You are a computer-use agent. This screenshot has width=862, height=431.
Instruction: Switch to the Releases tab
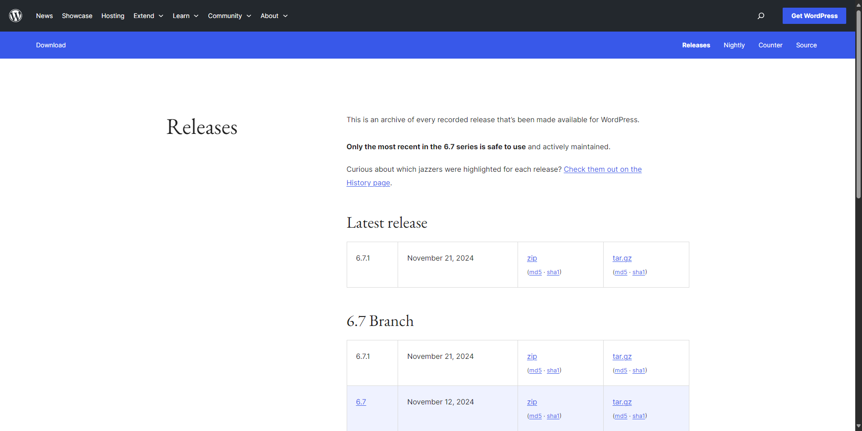pos(696,45)
